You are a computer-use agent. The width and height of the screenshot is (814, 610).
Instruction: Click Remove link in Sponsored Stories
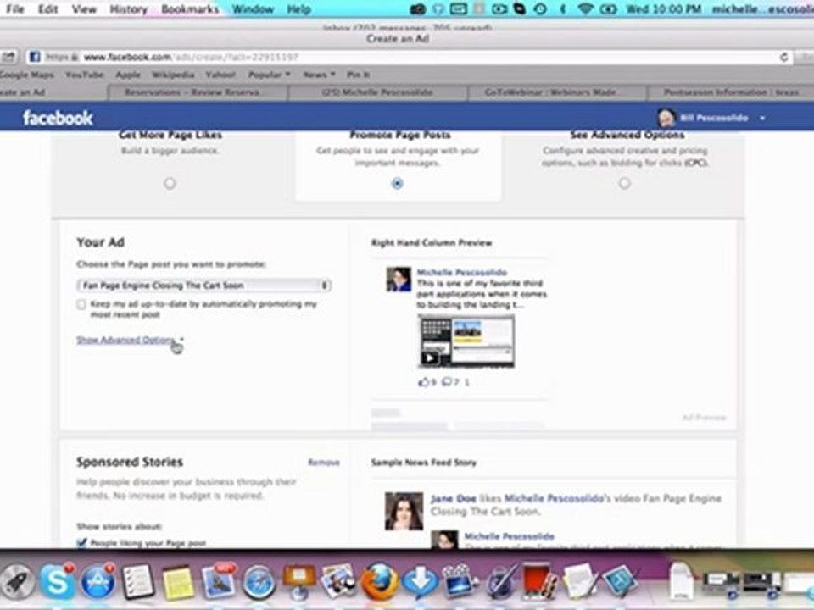coord(324,463)
